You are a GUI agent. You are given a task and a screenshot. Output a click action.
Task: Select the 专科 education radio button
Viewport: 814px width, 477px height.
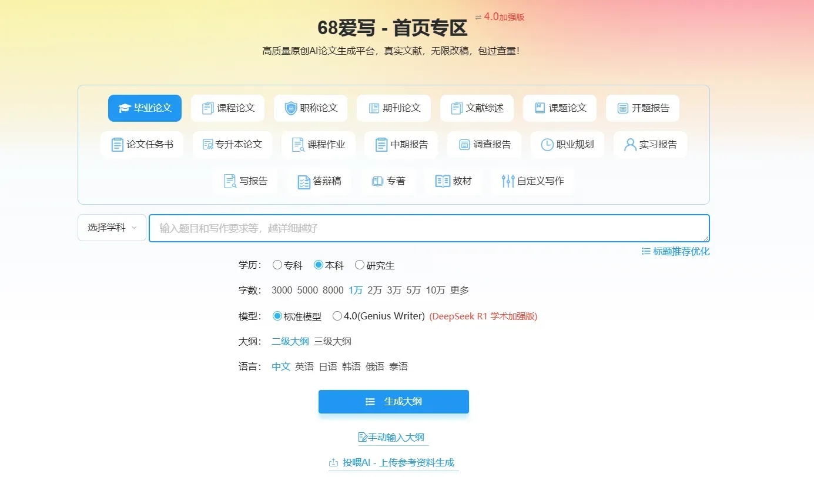pyautogui.click(x=277, y=265)
